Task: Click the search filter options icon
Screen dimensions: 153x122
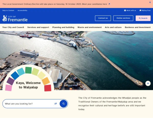Action: [56, 104]
